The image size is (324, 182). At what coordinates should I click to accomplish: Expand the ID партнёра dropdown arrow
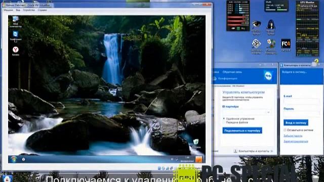point(268,112)
